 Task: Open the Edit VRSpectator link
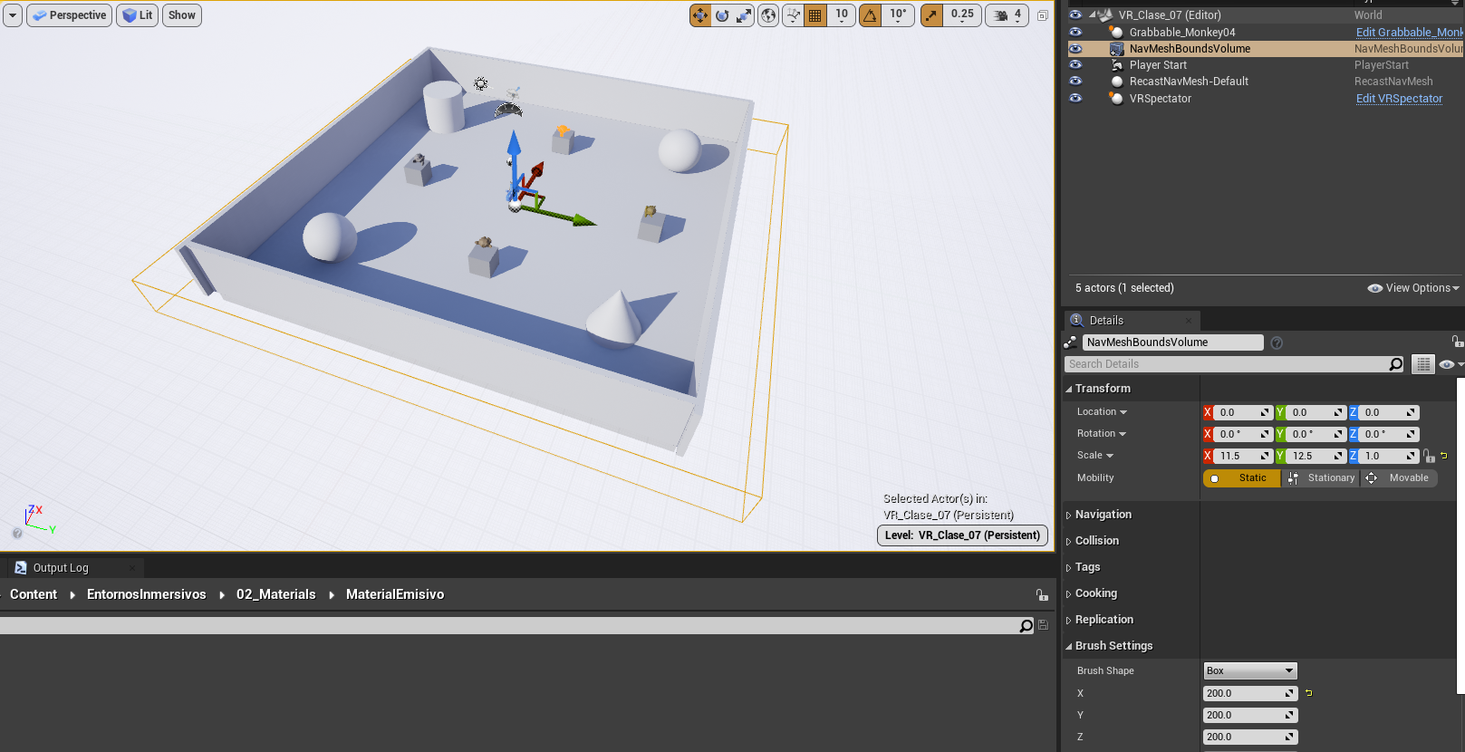click(x=1399, y=99)
